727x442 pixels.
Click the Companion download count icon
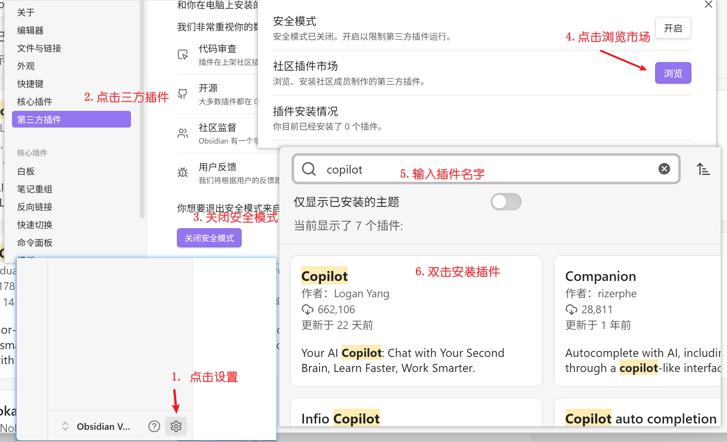pyautogui.click(x=571, y=310)
